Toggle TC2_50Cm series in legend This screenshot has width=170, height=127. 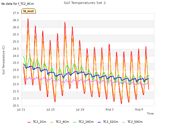click(x=132, y=122)
